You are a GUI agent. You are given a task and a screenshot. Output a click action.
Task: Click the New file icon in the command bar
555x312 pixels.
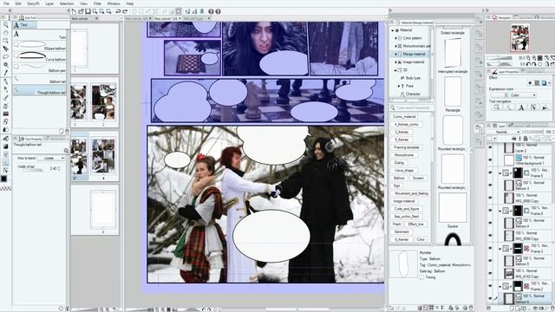click(x=74, y=11)
